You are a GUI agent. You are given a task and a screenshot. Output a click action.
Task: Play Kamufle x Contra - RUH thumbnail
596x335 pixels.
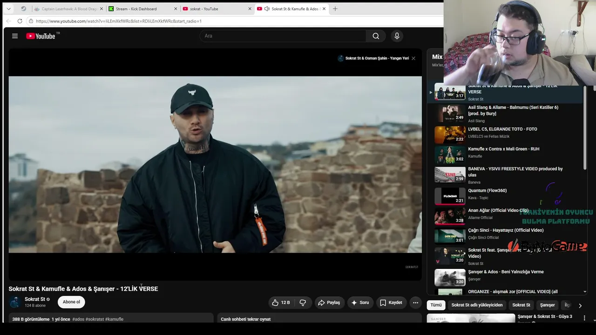click(x=450, y=154)
